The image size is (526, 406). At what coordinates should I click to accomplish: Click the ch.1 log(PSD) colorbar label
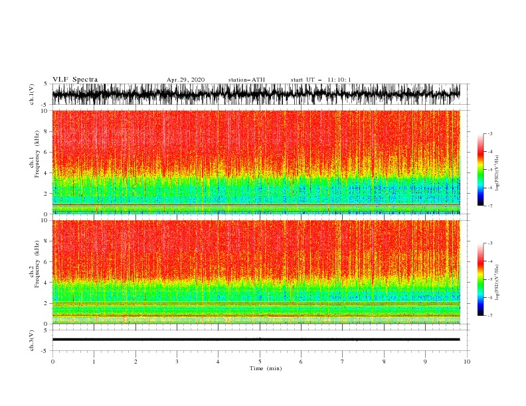tap(497, 173)
